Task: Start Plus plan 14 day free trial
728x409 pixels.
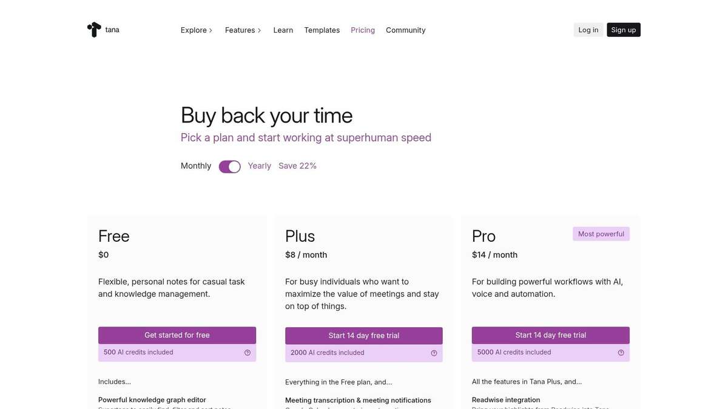Action: point(364,336)
